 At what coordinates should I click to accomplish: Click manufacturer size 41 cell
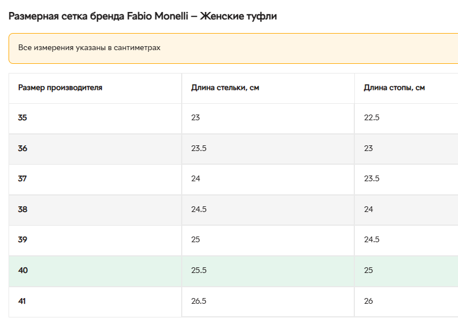tap(23, 301)
